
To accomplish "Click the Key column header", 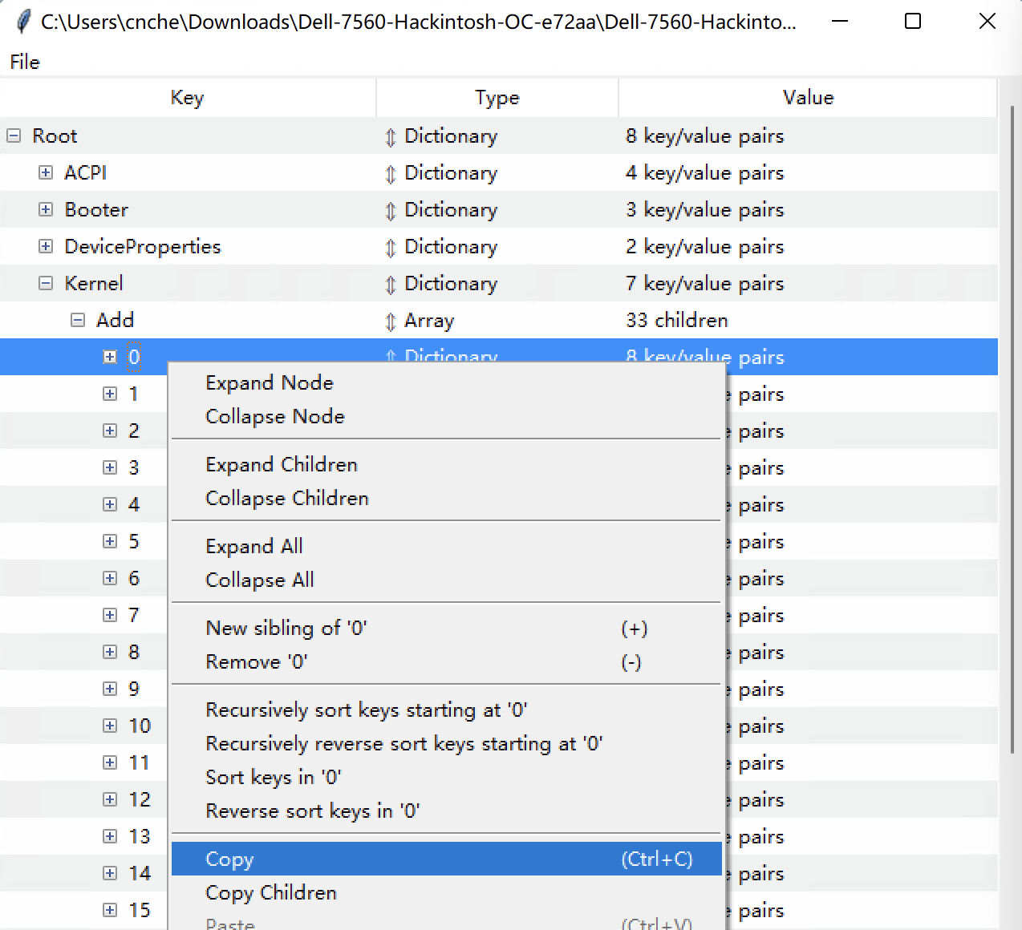I will 188,98.
